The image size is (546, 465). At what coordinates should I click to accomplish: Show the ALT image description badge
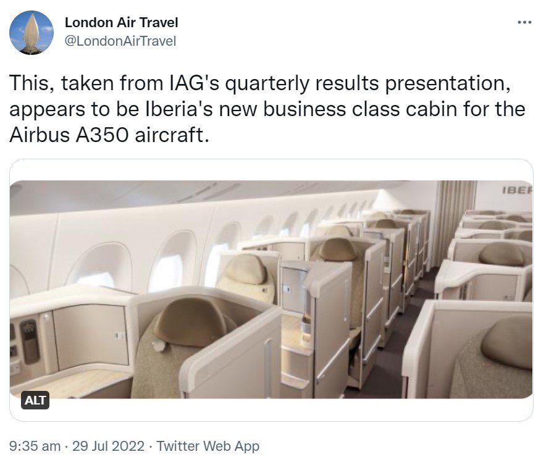click(x=35, y=400)
